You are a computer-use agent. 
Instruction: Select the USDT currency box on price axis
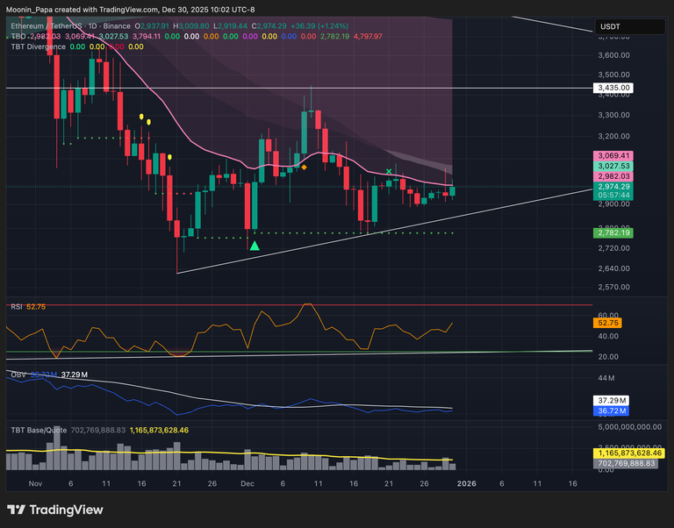[x=610, y=28]
